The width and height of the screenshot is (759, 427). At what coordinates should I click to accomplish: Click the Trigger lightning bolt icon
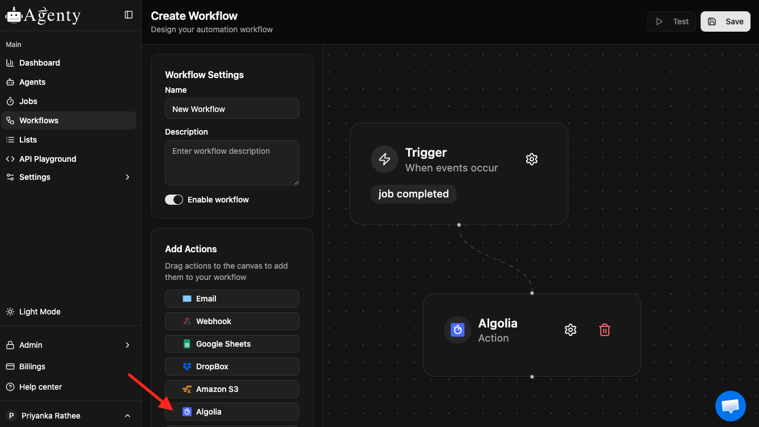384,159
